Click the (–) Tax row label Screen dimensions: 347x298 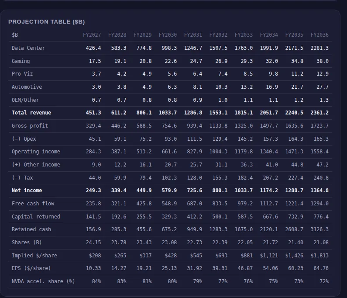(x=22, y=178)
